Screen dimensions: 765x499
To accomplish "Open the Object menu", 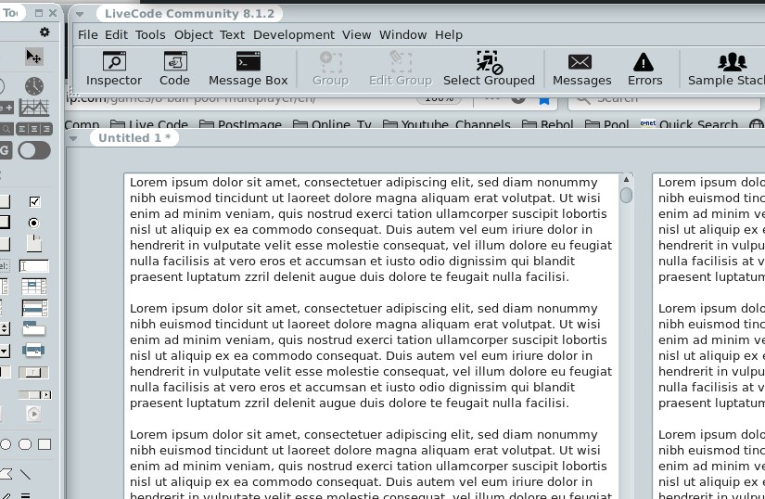I will tap(194, 35).
